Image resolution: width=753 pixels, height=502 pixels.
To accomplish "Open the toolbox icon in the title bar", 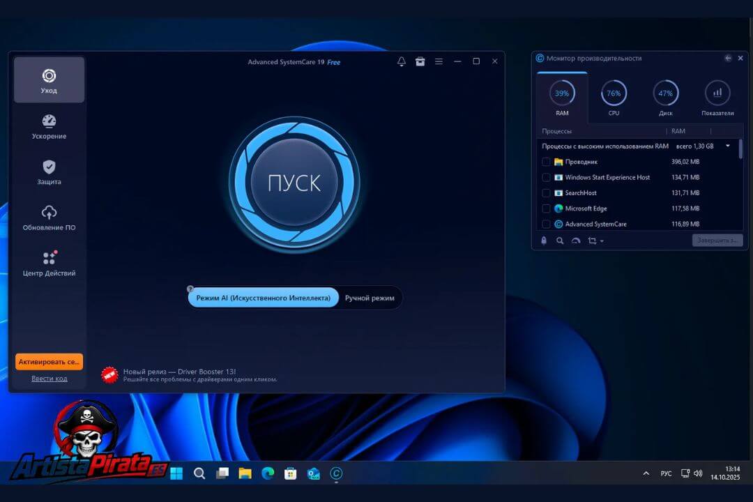I will (x=420, y=61).
